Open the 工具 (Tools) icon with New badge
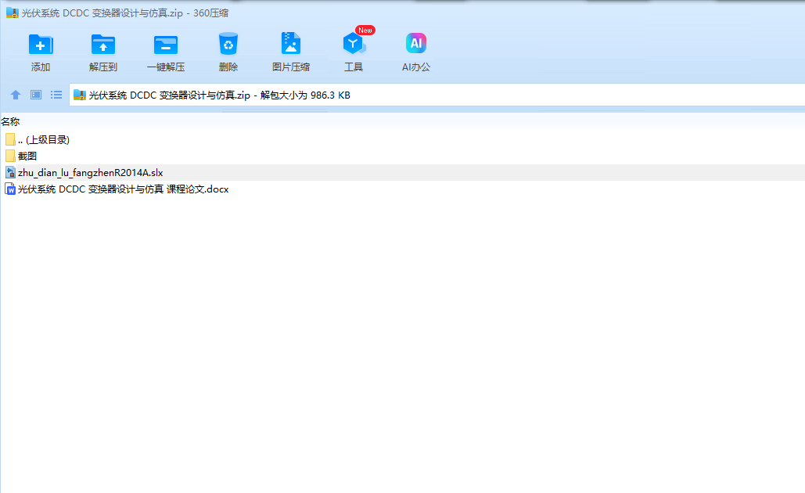 [354, 43]
